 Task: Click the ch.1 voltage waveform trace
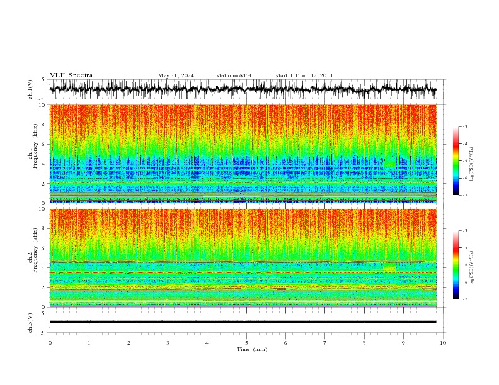click(243, 89)
